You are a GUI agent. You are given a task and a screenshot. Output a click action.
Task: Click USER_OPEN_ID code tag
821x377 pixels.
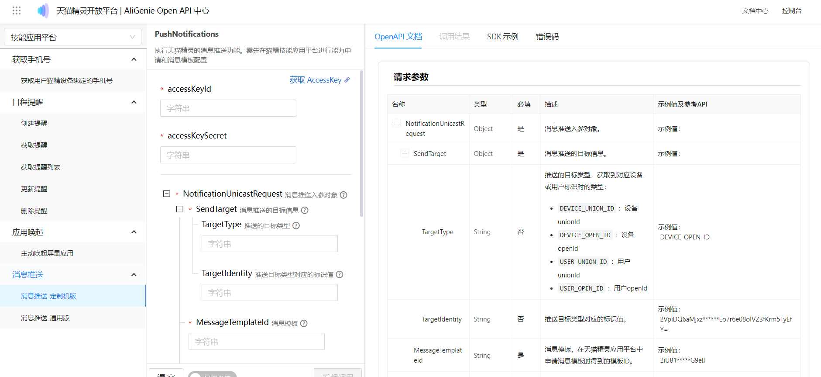(x=581, y=288)
